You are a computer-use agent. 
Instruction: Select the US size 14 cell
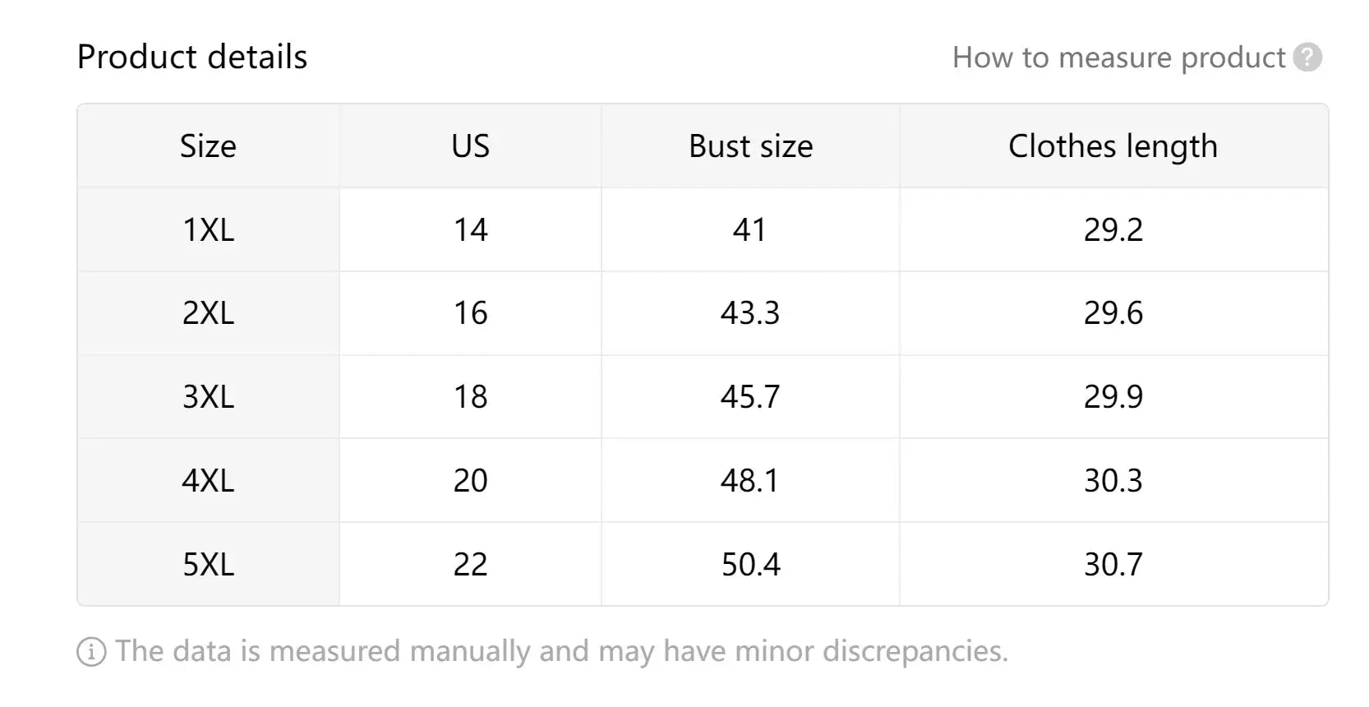470,229
